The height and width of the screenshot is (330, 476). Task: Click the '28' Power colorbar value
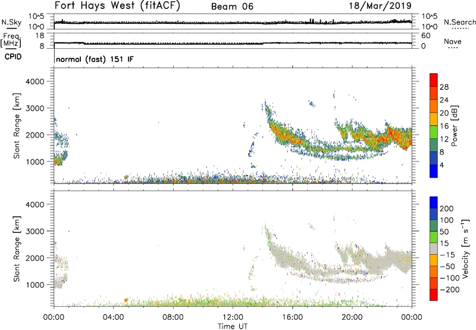pos(444,87)
